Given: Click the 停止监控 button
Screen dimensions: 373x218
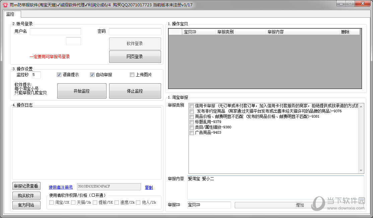Looking at the screenshot, I should coord(135,91).
